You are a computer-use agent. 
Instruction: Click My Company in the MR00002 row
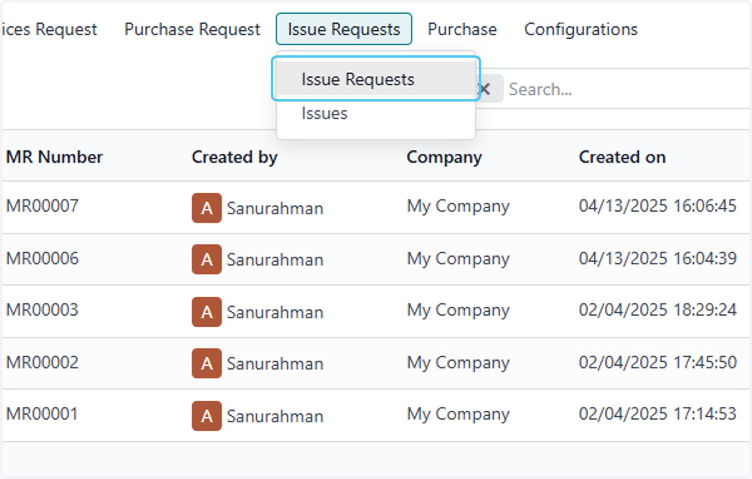coord(459,363)
